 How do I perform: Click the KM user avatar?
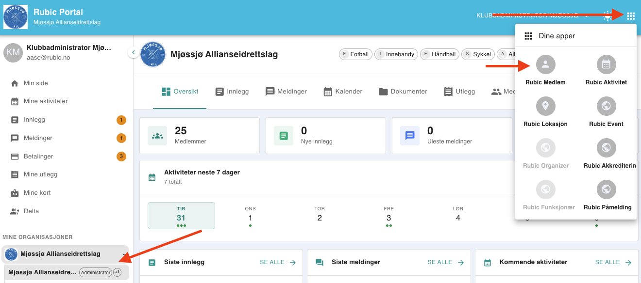[x=13, y=52]
